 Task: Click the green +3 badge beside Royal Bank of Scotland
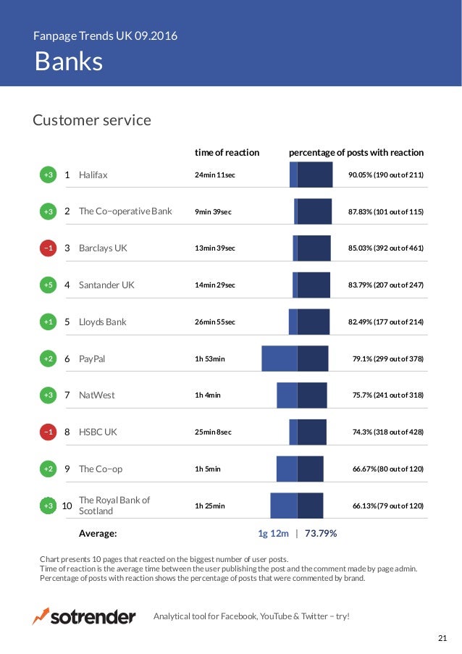[49, 506]
